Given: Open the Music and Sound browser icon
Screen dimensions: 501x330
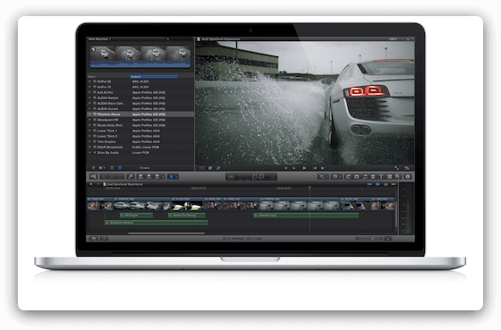Looking at the screenshot, I should click(x=365, y=177).
